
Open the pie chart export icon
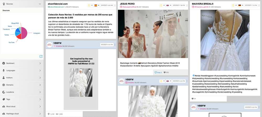tap(41, 56)
